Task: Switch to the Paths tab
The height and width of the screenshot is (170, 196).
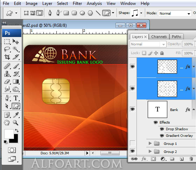Action: pyautogui.click(x=176, y=37)
